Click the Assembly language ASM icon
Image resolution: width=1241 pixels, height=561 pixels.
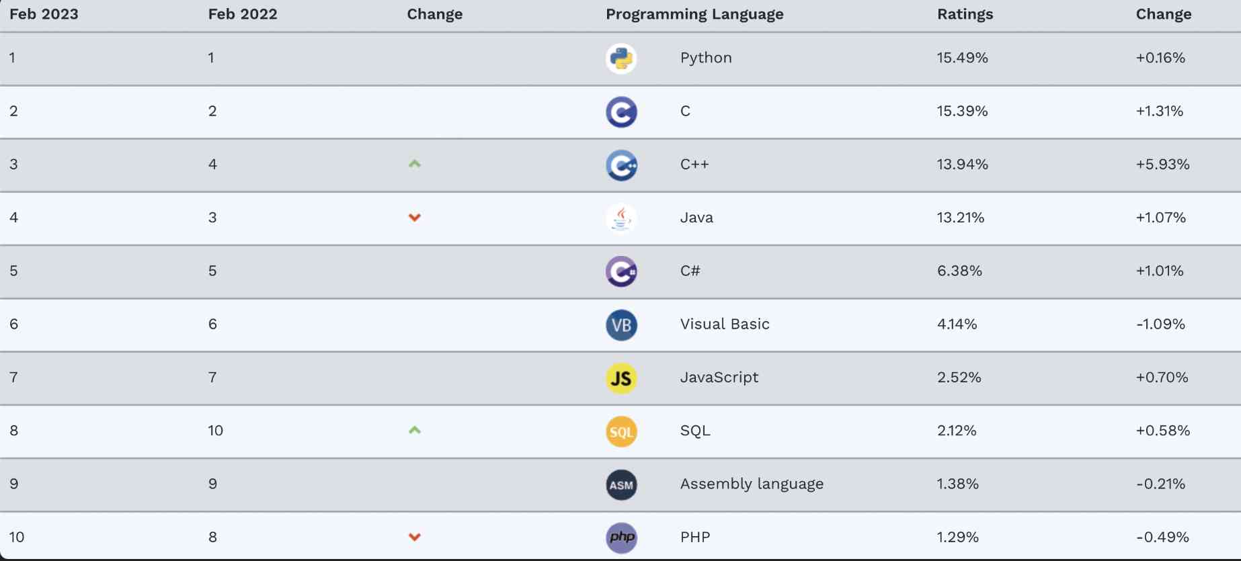click(621, 484)
